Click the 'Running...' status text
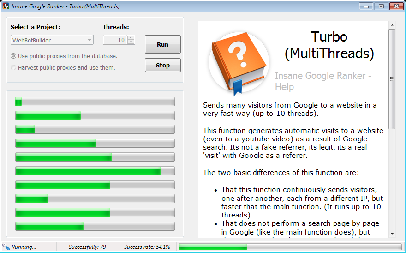The image size is (406, 253). click(24, 247)
